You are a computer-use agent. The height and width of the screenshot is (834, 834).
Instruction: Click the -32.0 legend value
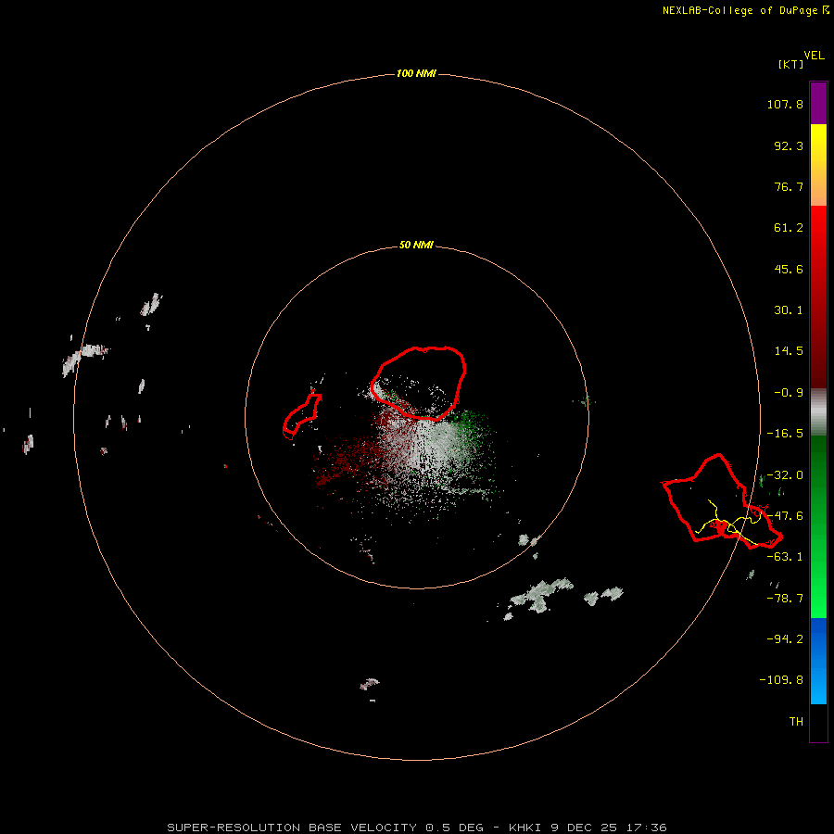(x=785, y=475)
